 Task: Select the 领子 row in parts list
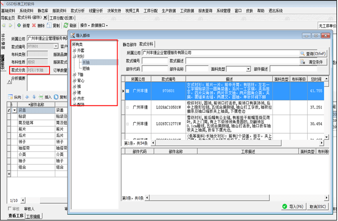[36, 142]
